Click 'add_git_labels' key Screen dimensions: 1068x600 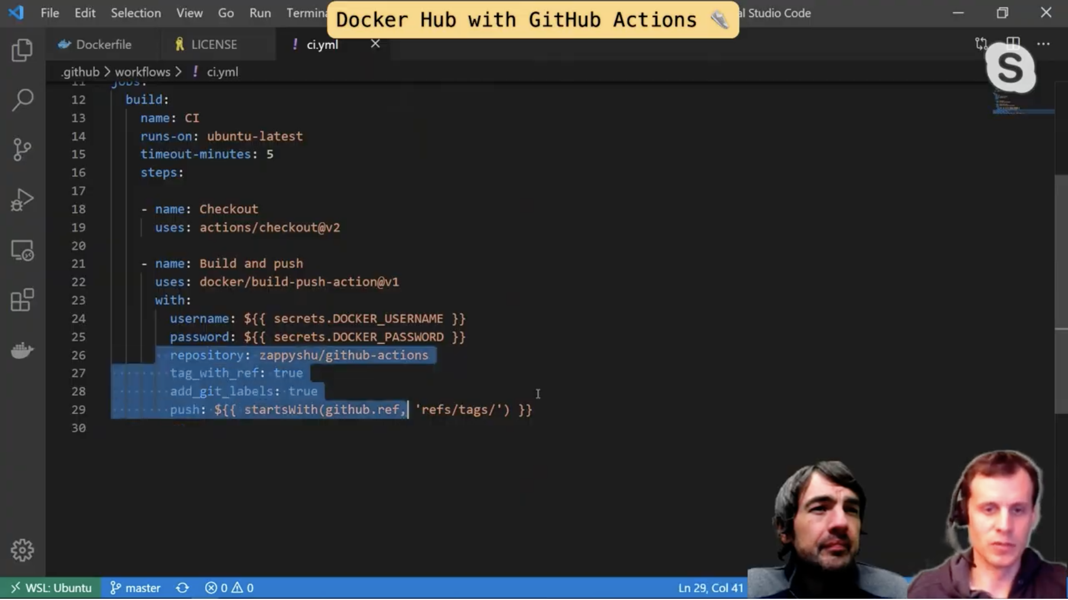tap(222, 392)
